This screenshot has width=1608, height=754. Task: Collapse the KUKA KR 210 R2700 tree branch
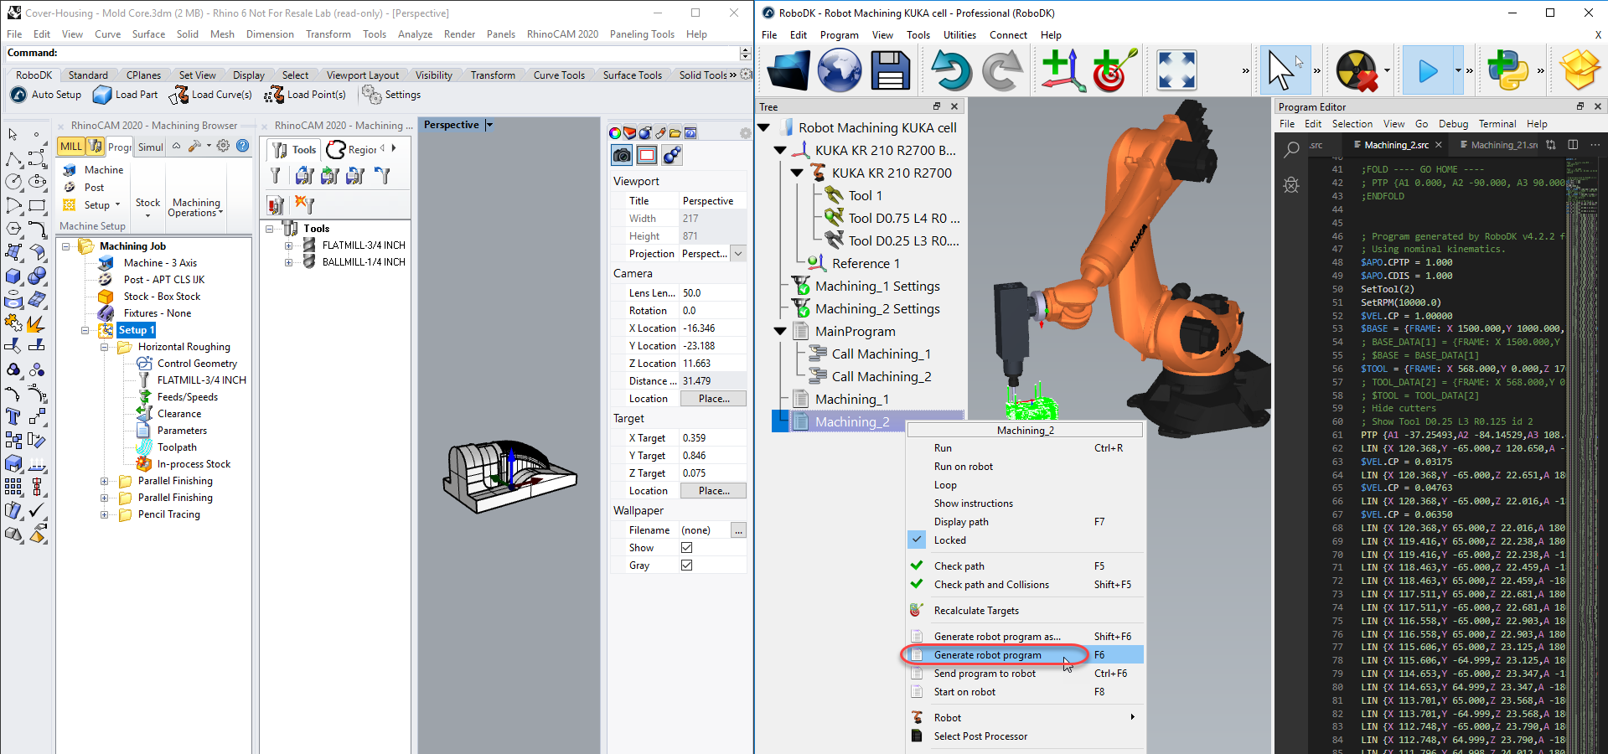797,173
